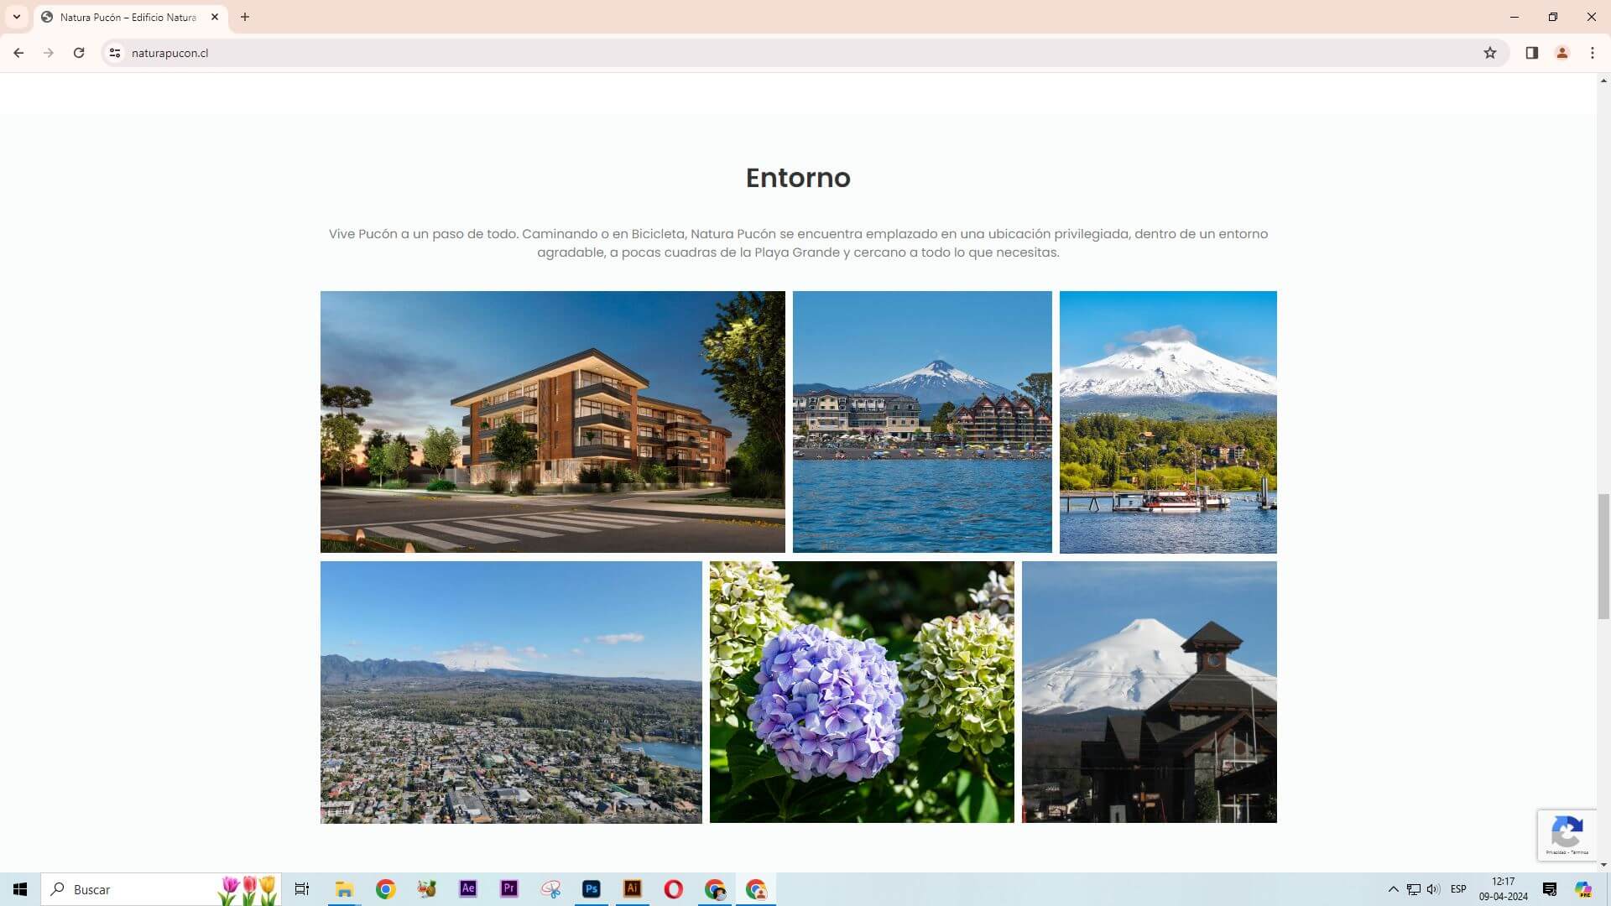The image size is (1611, 906).
Task: Open the Natura building render image
Action: pos(552,421)
